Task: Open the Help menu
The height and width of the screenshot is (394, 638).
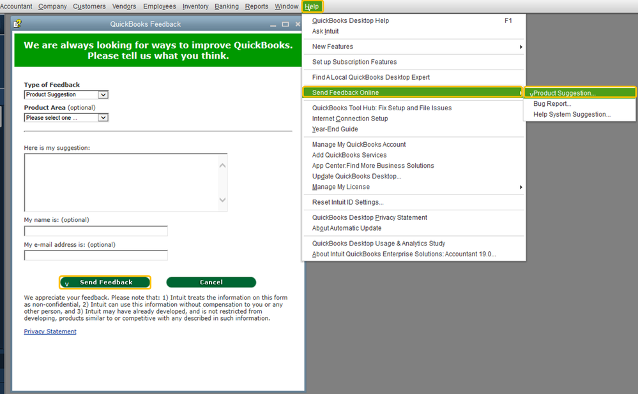Action: [x=312, y=6]
